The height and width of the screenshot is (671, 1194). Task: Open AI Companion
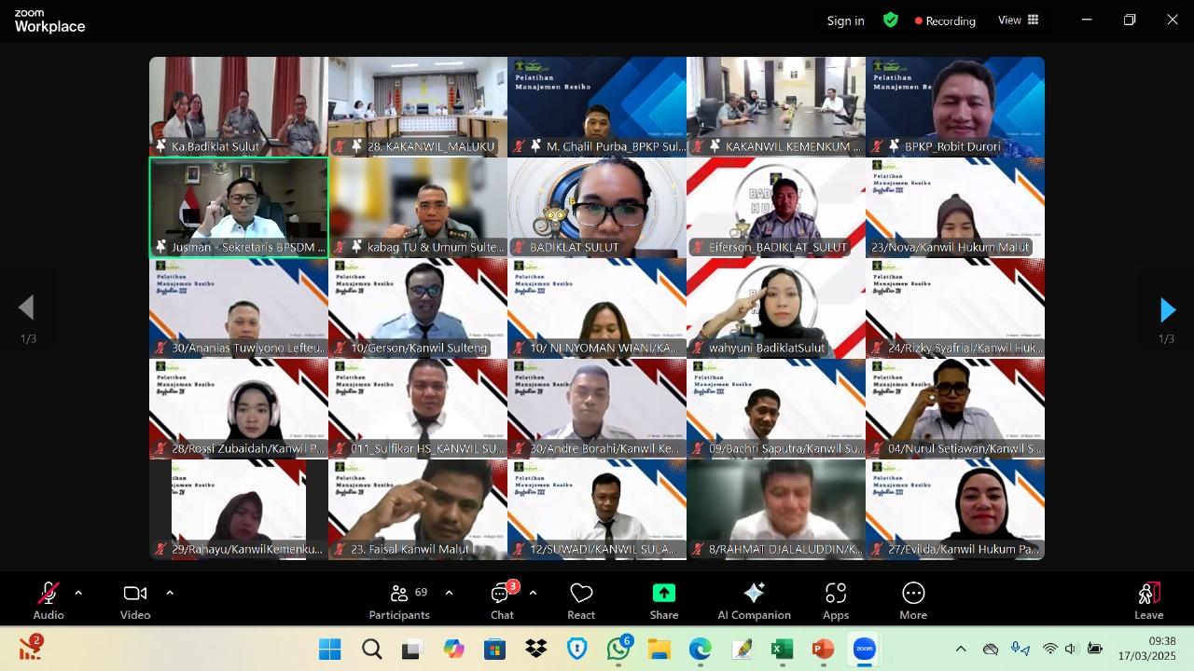coord(754,601)
